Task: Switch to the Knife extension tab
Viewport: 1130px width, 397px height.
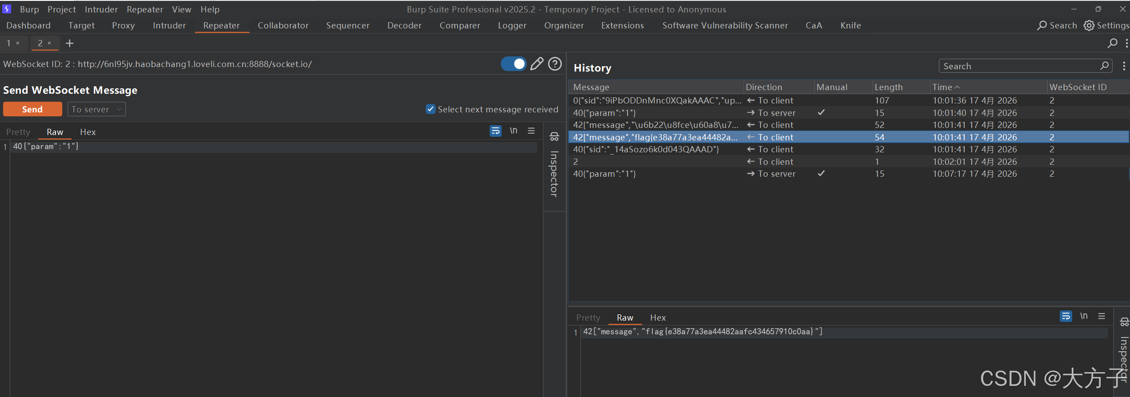Action: [850, 25]
